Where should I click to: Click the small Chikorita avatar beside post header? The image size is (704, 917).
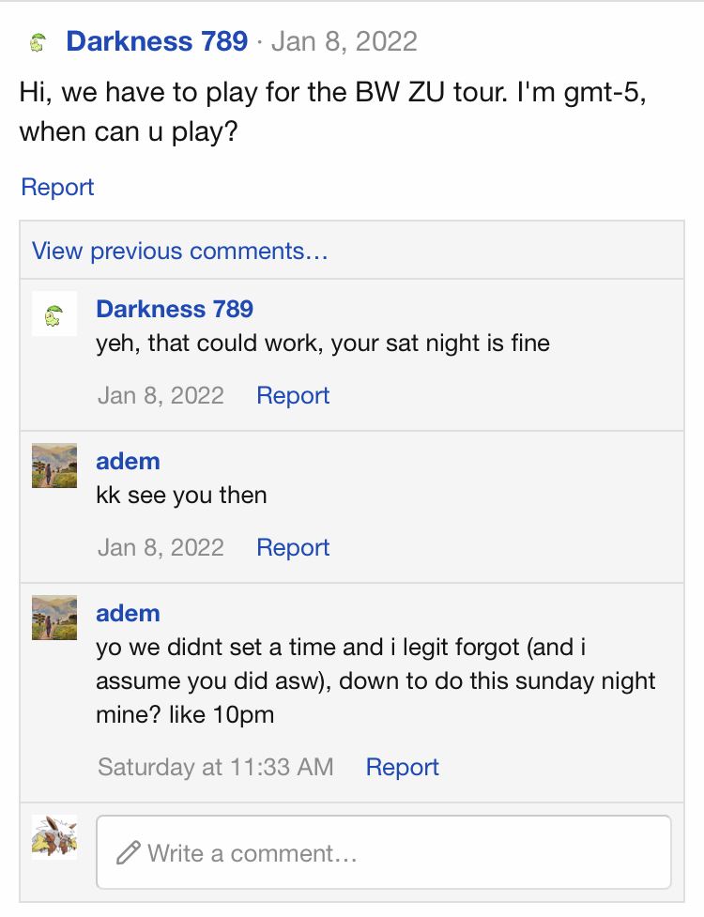(38, 42)
